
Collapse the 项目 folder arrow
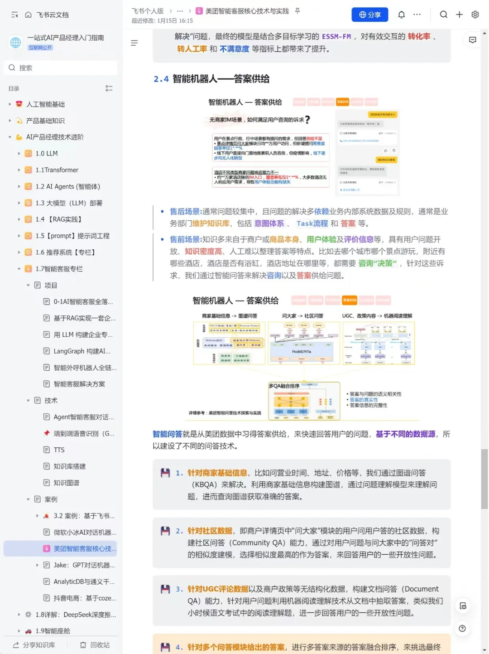coord(28,285)
